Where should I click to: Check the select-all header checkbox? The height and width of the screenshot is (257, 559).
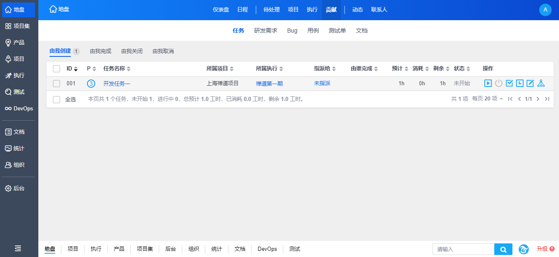[56, 69]
